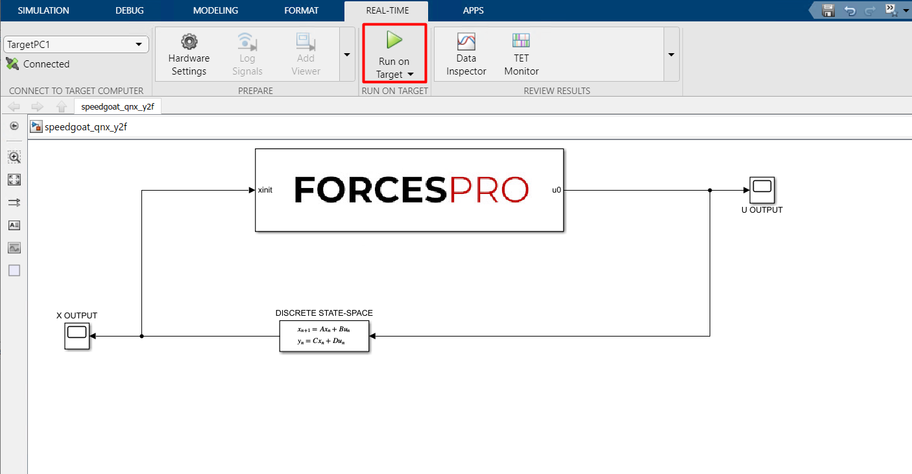Image resolution: width=912 pixels, height=474 pixels.
Task: Click the U OUTPUT scope block
Action: point(762,190)
